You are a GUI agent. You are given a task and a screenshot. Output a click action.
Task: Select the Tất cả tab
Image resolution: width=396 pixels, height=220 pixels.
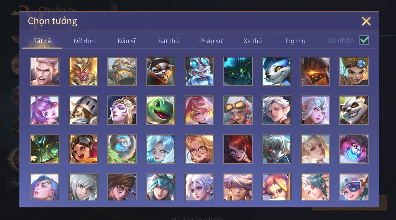42,41
